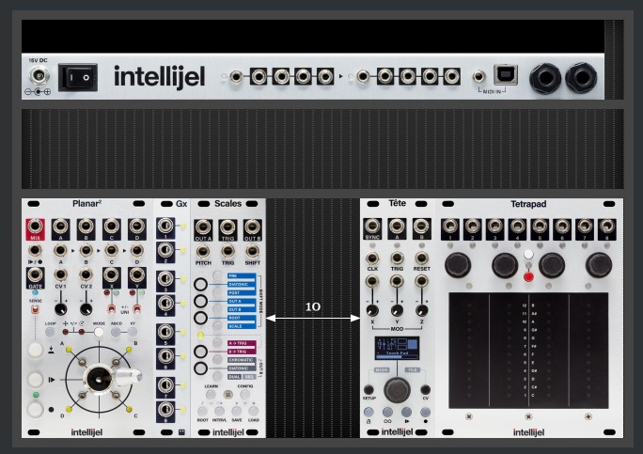Viewport: 643px width, 454px height.
Task: Click the PITCH input jack on Scales
Action: pos(203,251)
